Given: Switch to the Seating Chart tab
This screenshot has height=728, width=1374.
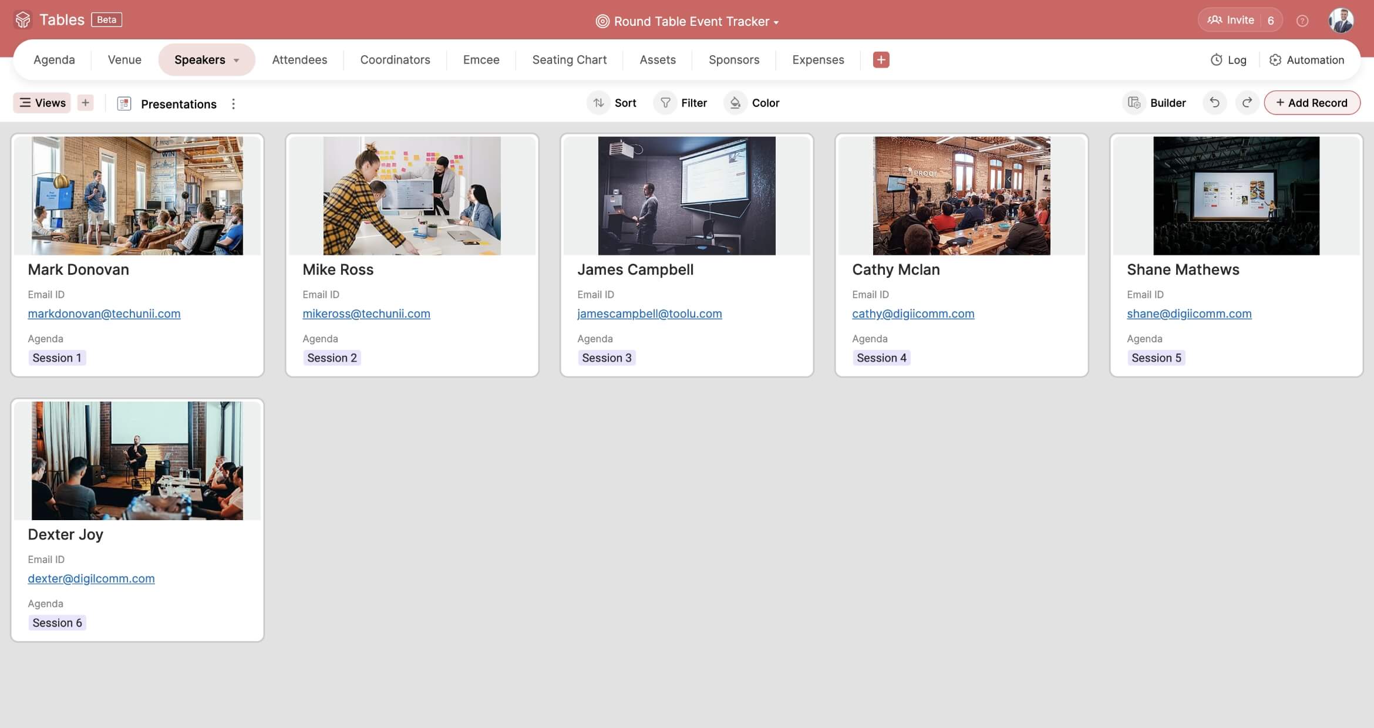Looking at the screenshot, I should [569, 60].
